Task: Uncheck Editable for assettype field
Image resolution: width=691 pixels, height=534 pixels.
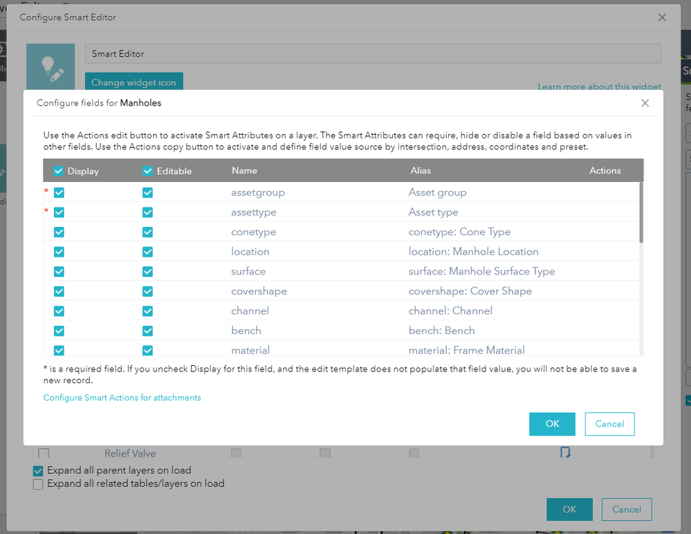Action: (x=147, y=212)
